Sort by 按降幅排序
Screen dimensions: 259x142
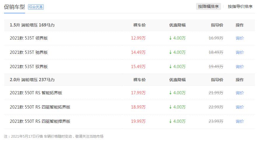click(x=208, y=6)
